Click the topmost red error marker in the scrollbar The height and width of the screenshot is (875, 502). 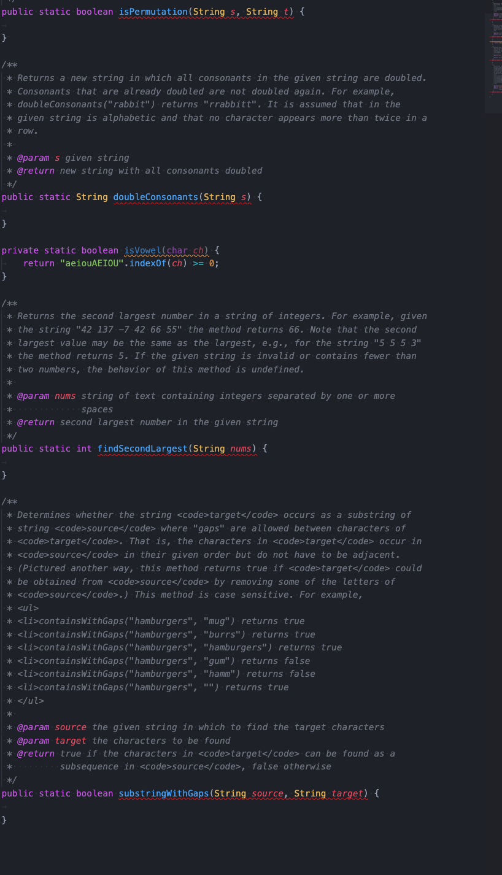[x=495, y=20]
